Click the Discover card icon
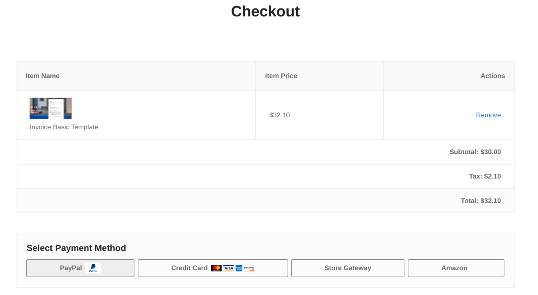Viewport: 538px width, 295px height. (249, 268)
